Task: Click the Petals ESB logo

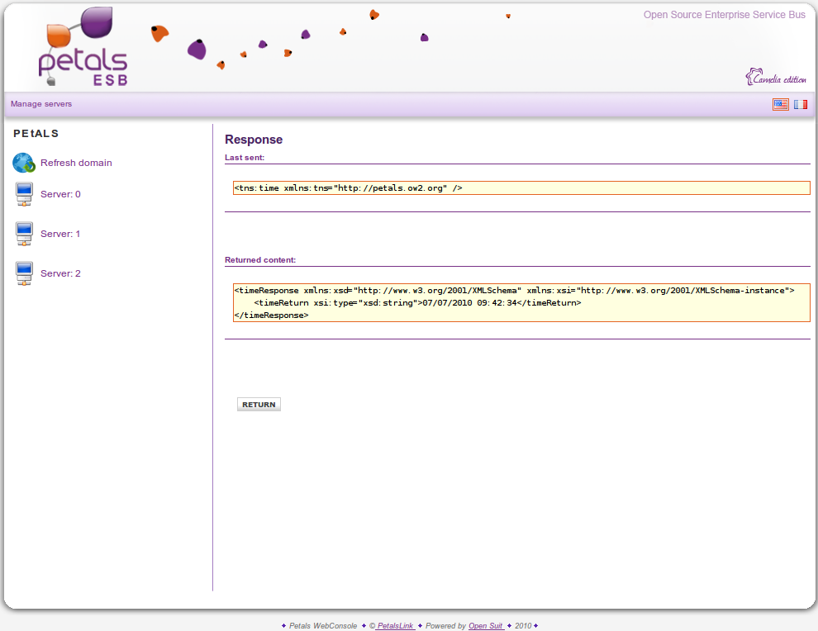Action: [x=83, y=48]
